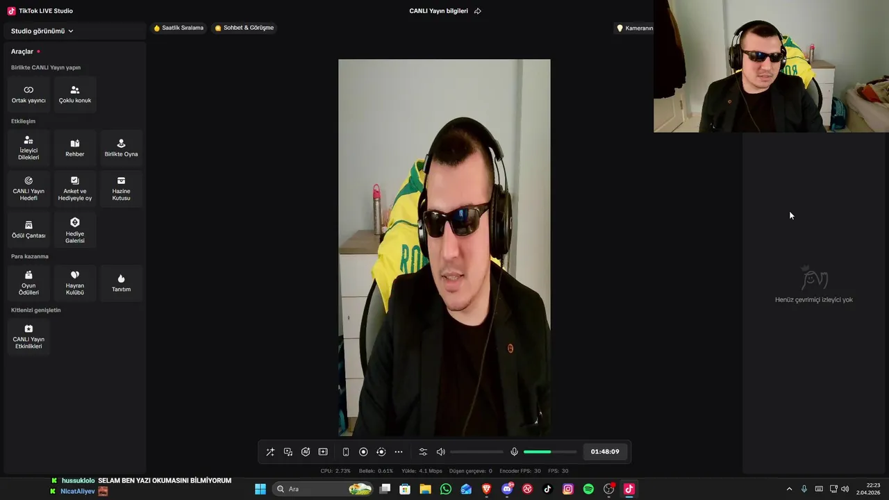The image size is (889, 500).
Task: Open File Explorer from the taskbar
Action: tap(425, 490)
